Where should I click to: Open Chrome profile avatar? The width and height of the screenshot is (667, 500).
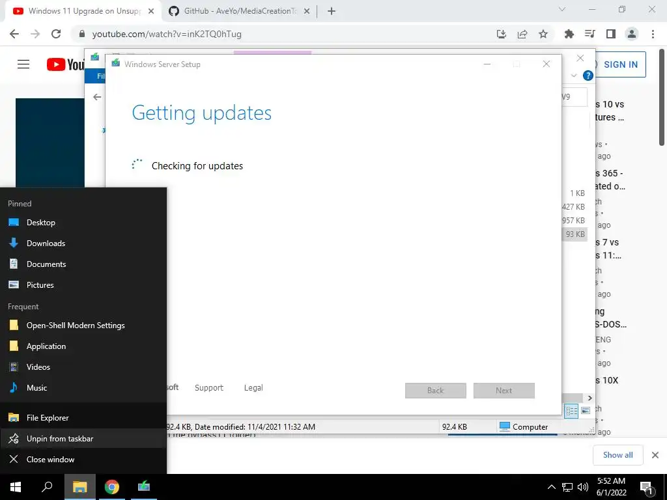pos(632,34)
